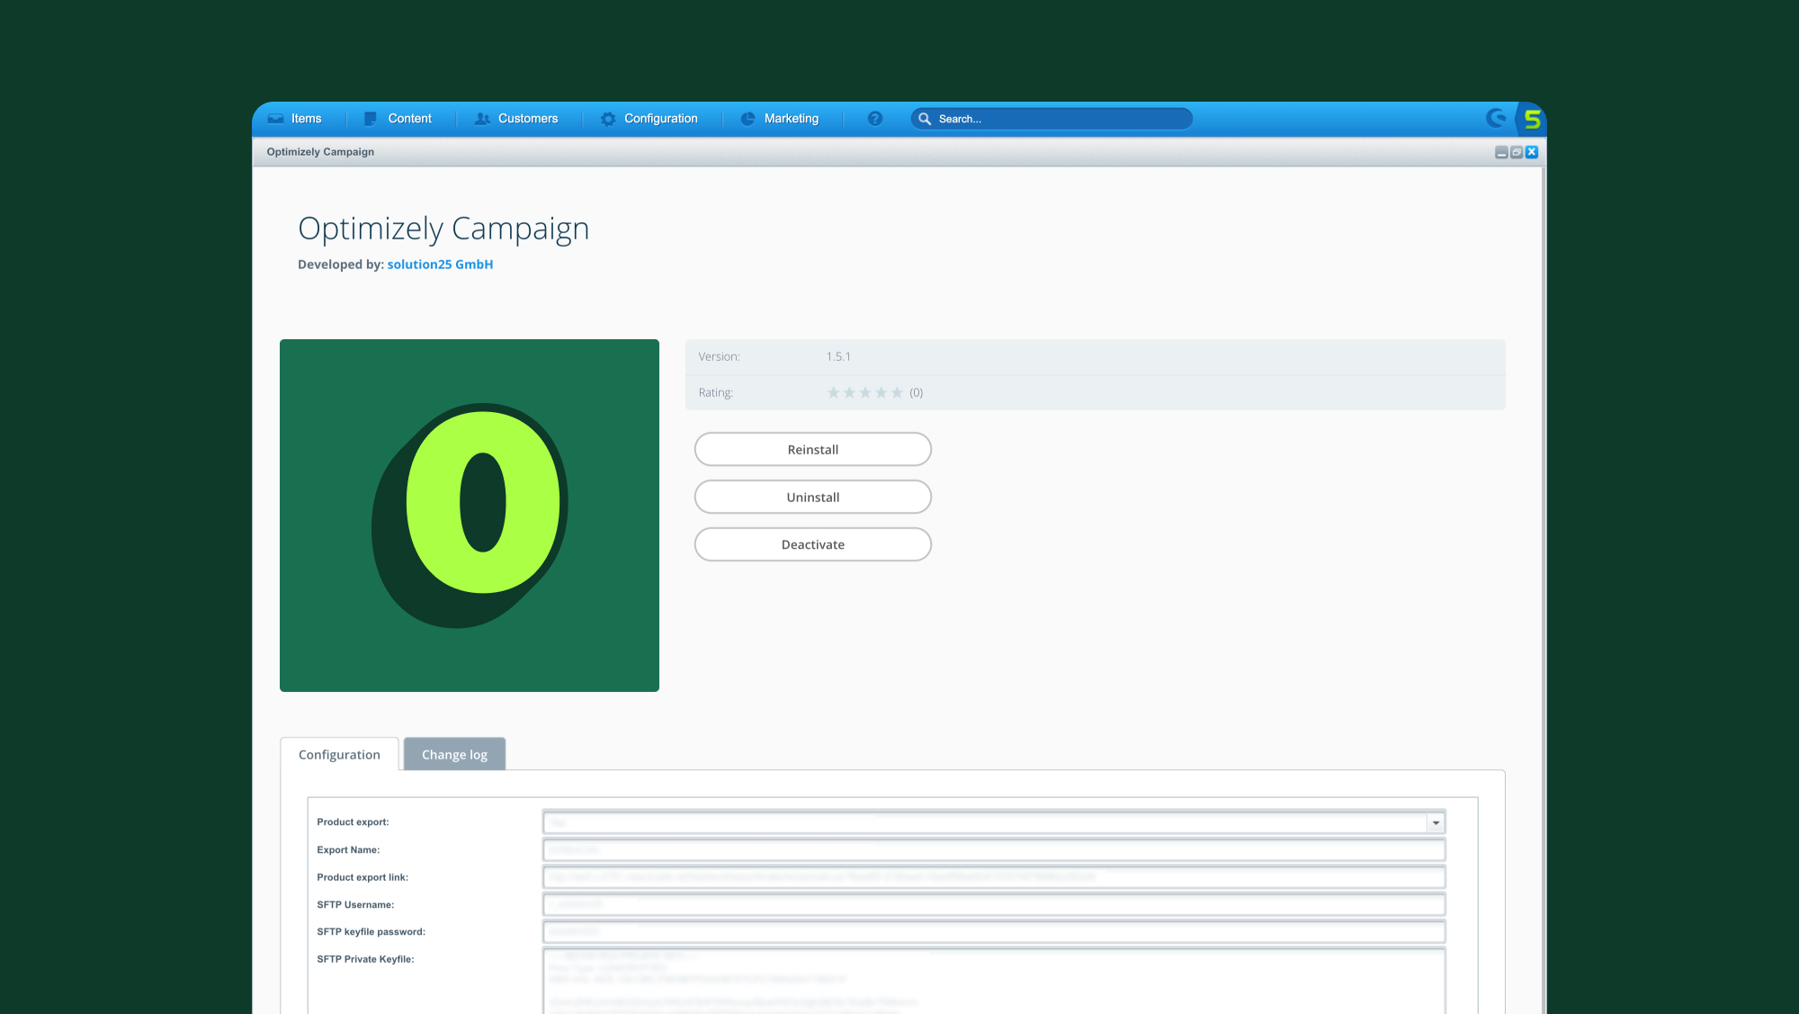Click the Items menu icon
The width and height of the screenshot is (1799, 1014).
(276, 119)
